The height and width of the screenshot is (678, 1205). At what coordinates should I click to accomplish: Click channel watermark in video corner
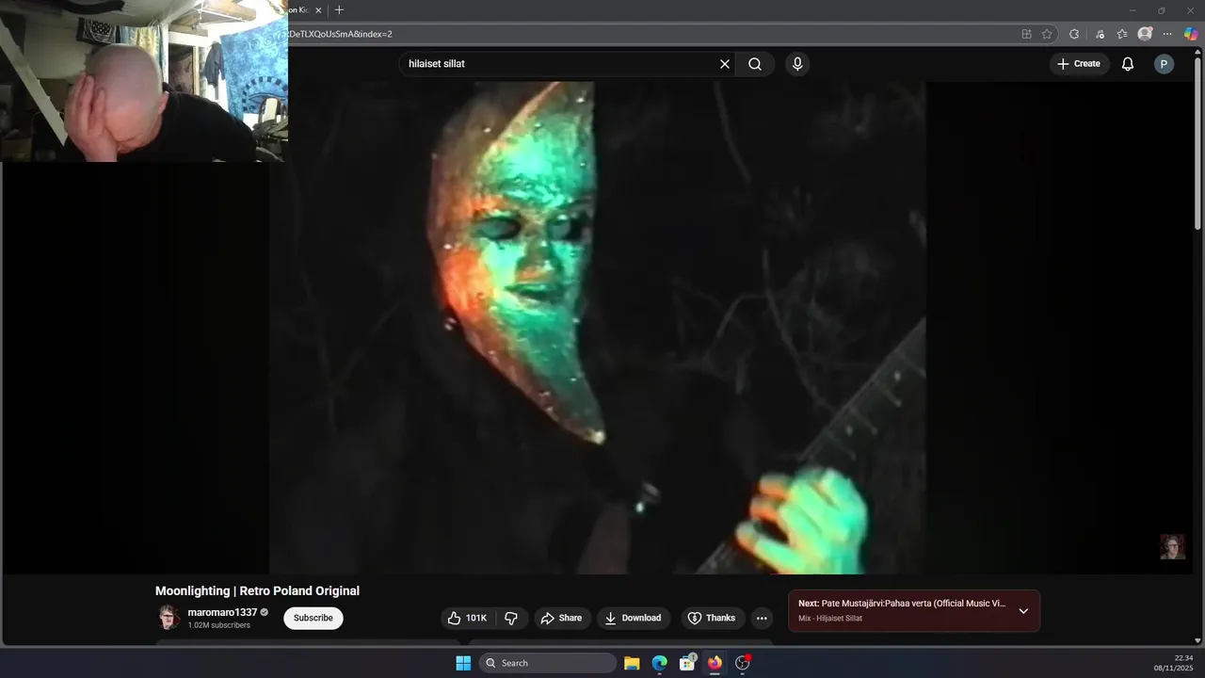pyautogui.click(x=1172, y=547)
